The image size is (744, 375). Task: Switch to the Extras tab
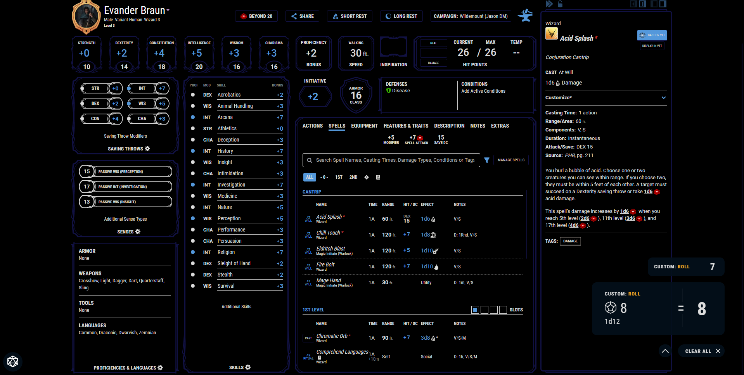pyautogui.click(x=500, y=126)
